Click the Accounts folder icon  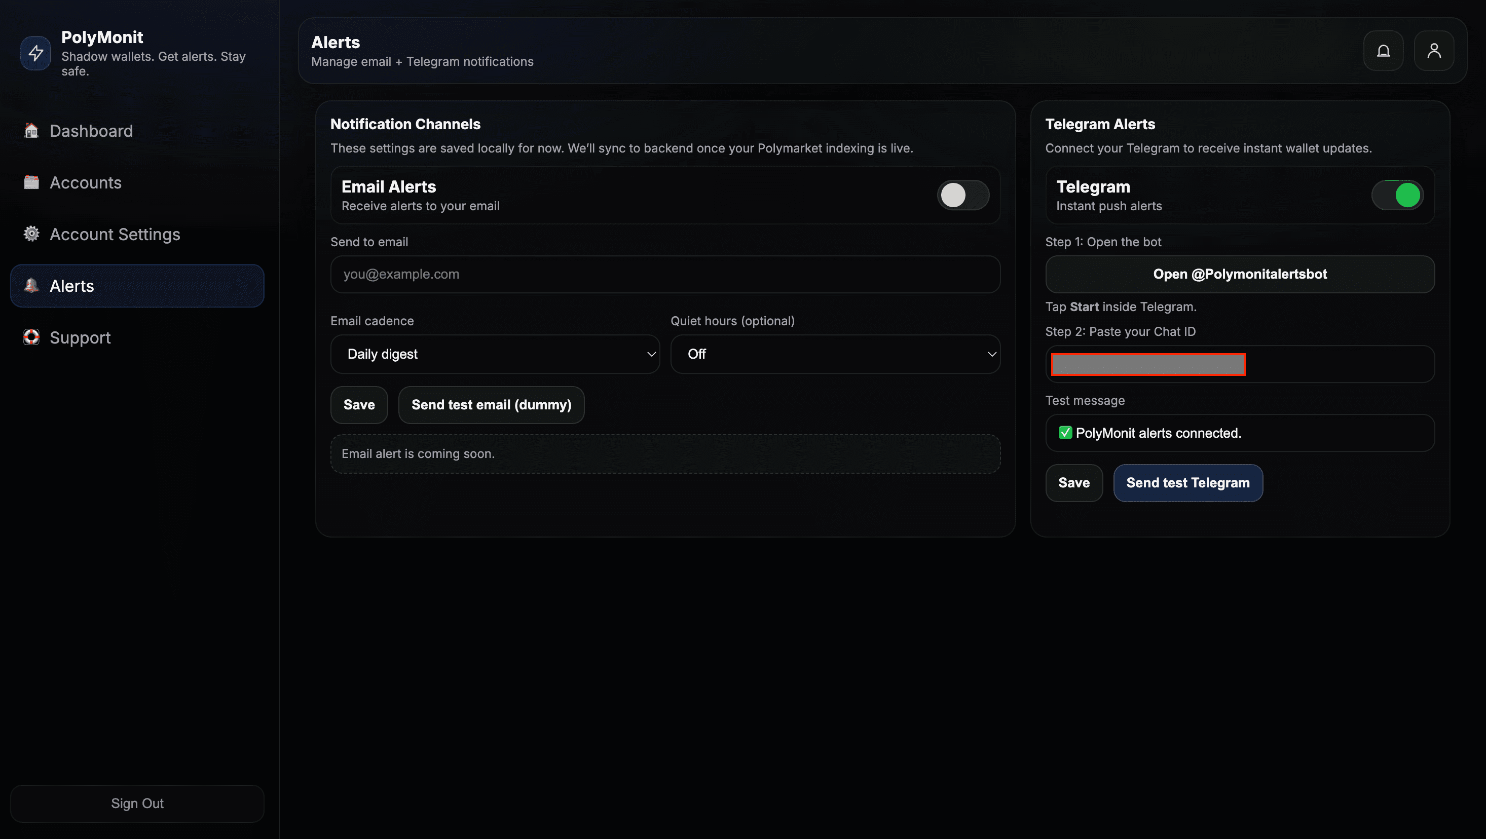click(x=31, y=182)
